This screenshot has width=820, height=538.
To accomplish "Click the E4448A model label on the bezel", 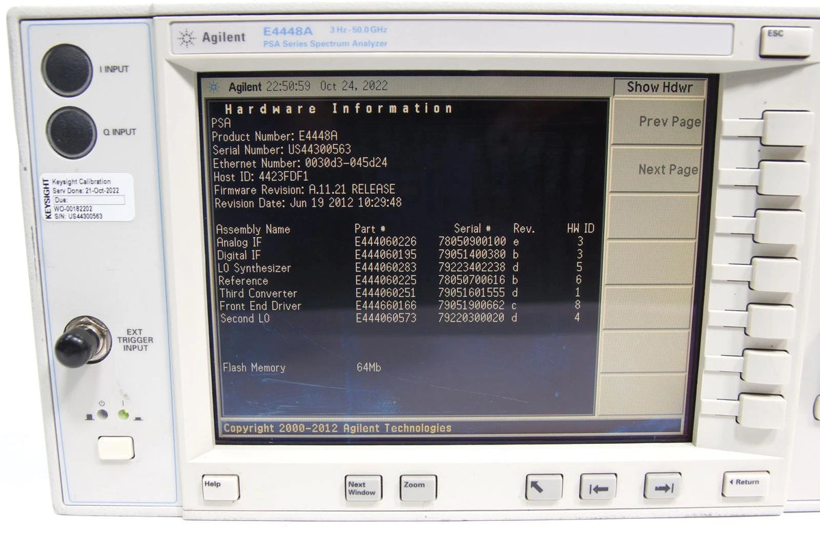I will point(289,31).
